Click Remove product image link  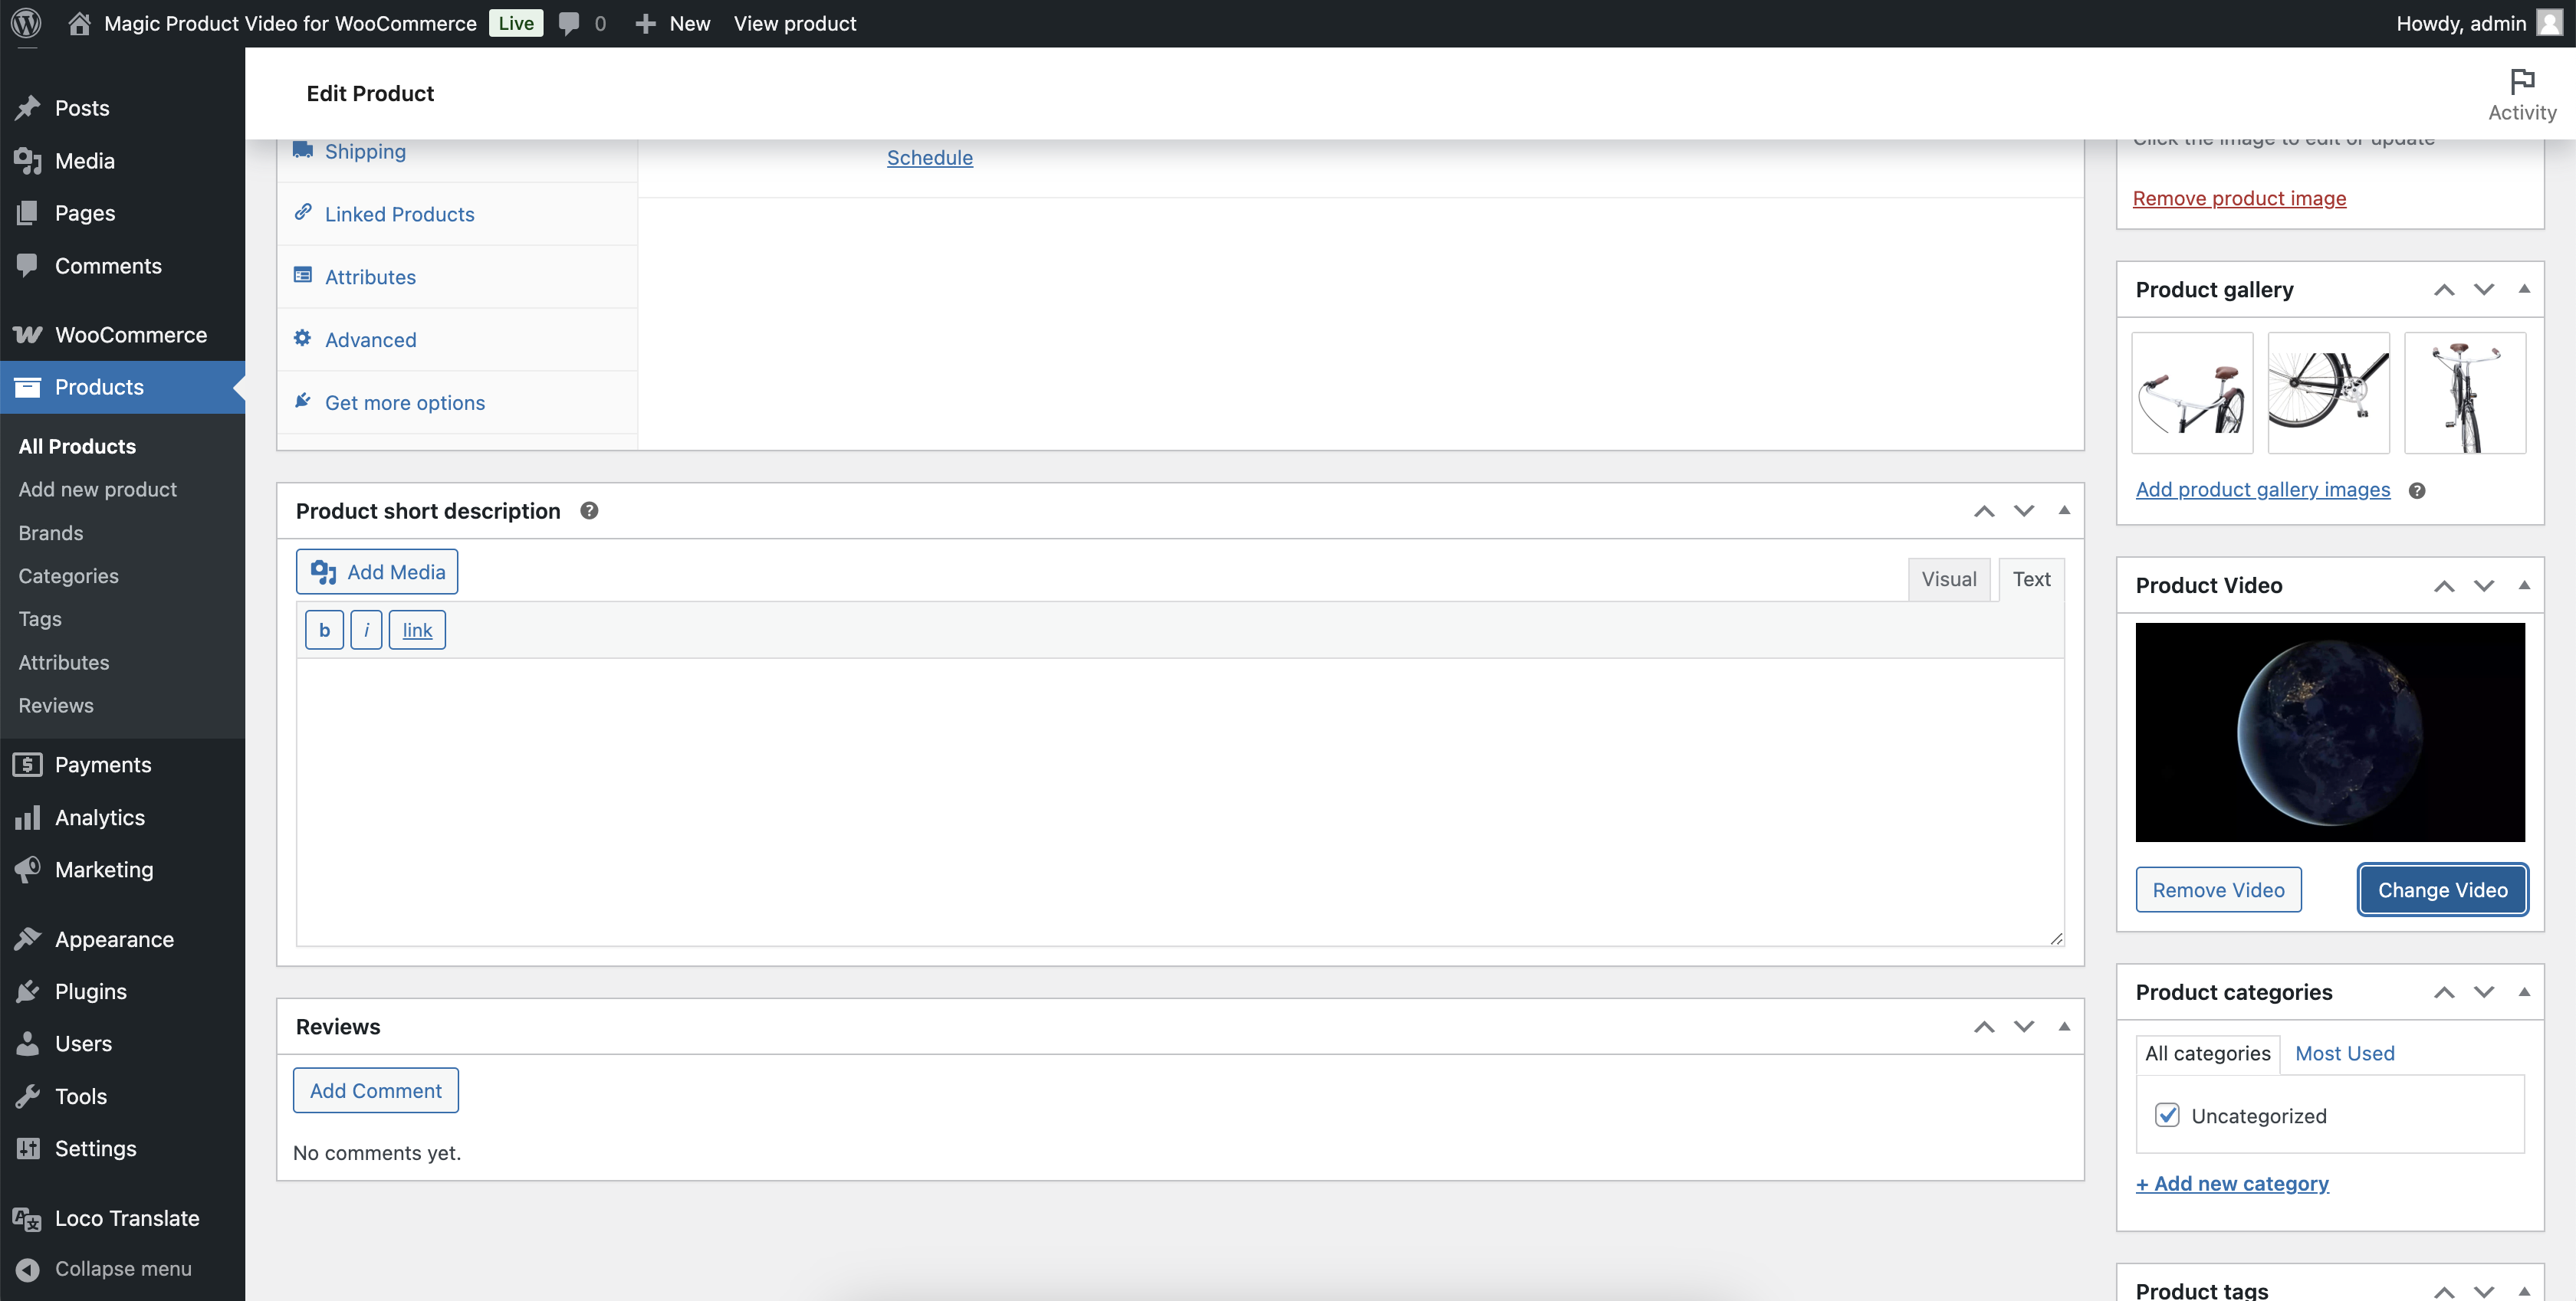[x=2239, y=198]
